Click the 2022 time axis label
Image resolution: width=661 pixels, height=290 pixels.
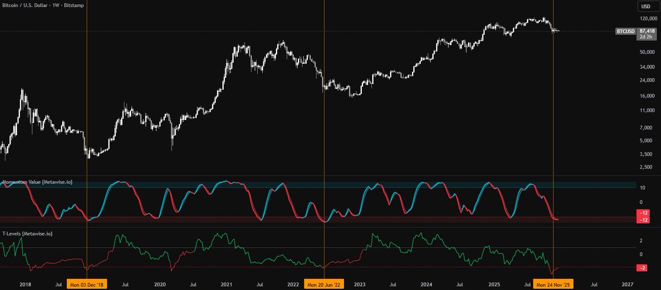[292, 285]
